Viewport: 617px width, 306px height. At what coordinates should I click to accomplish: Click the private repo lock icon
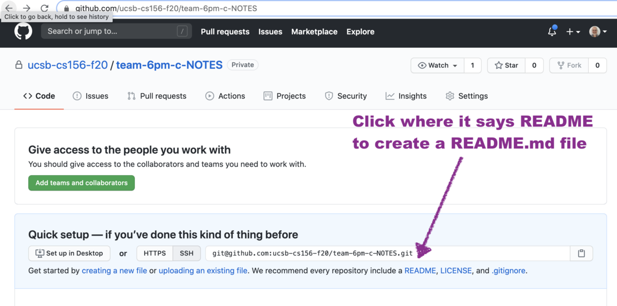18,65
